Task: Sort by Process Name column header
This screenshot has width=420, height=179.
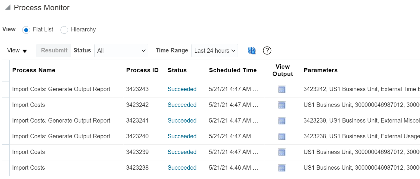Action: pyautogui.click(x=34, y=70)
